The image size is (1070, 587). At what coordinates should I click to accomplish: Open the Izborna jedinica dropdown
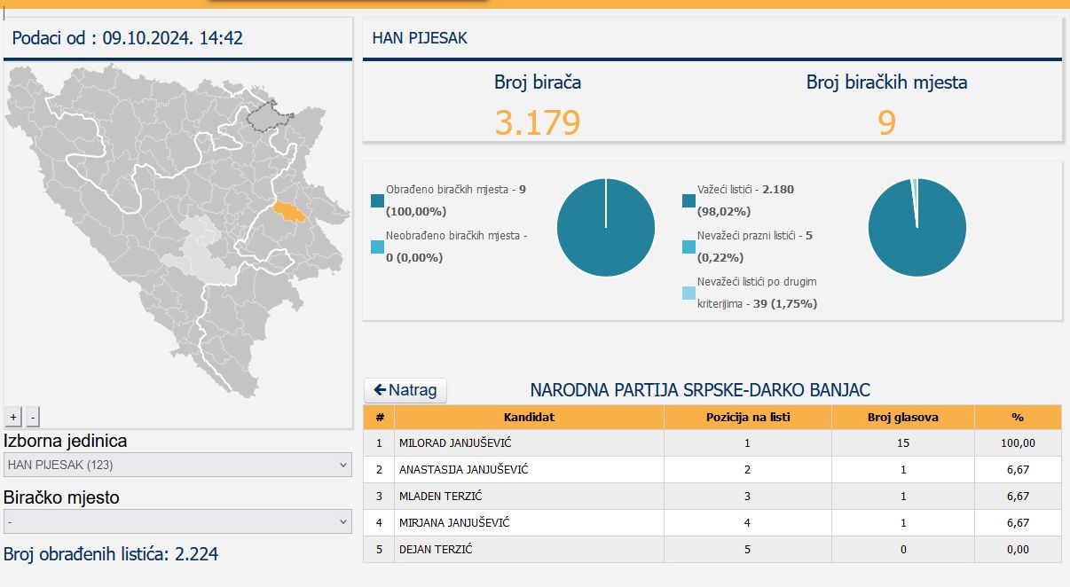(x=177, y=465)
